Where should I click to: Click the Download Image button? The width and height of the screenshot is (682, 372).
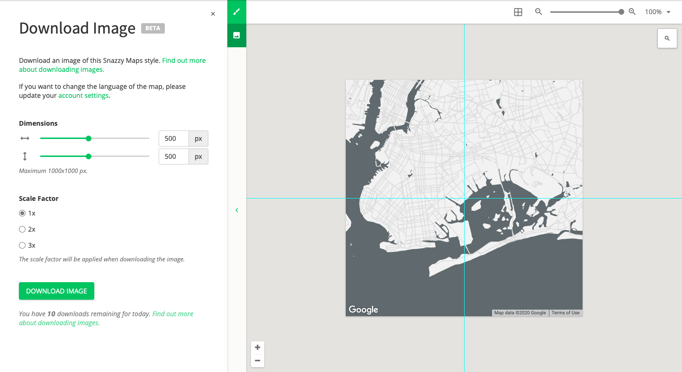coord(56,291)
